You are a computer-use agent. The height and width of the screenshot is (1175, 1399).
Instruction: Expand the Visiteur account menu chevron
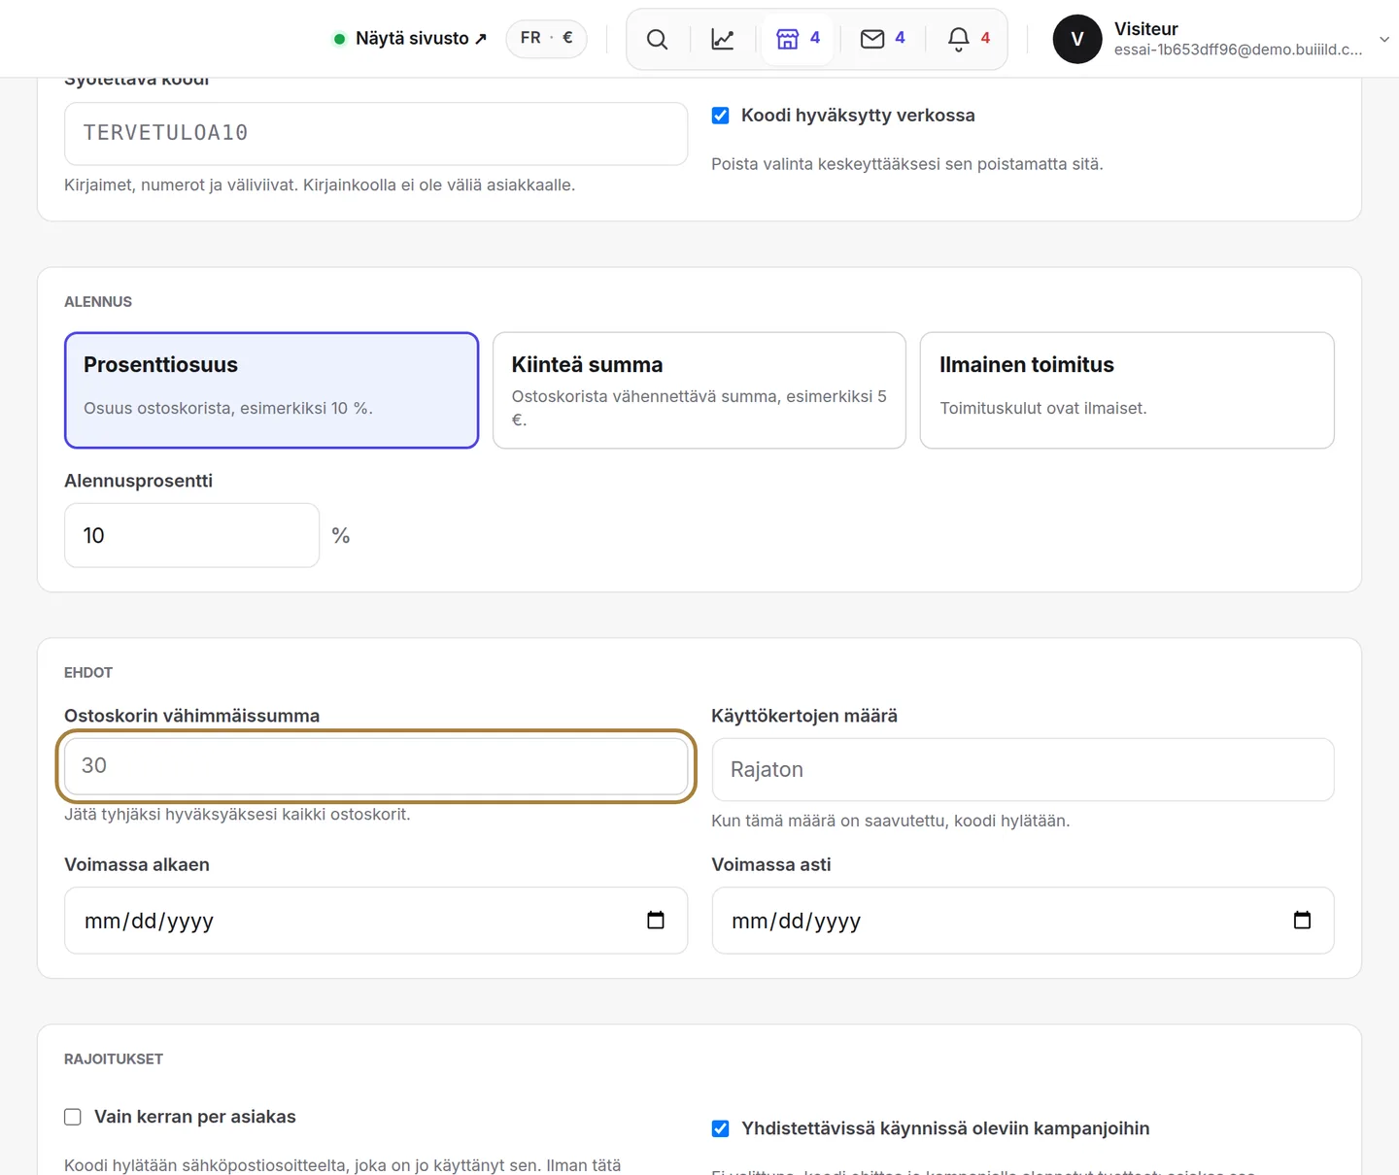[1383, 39]
